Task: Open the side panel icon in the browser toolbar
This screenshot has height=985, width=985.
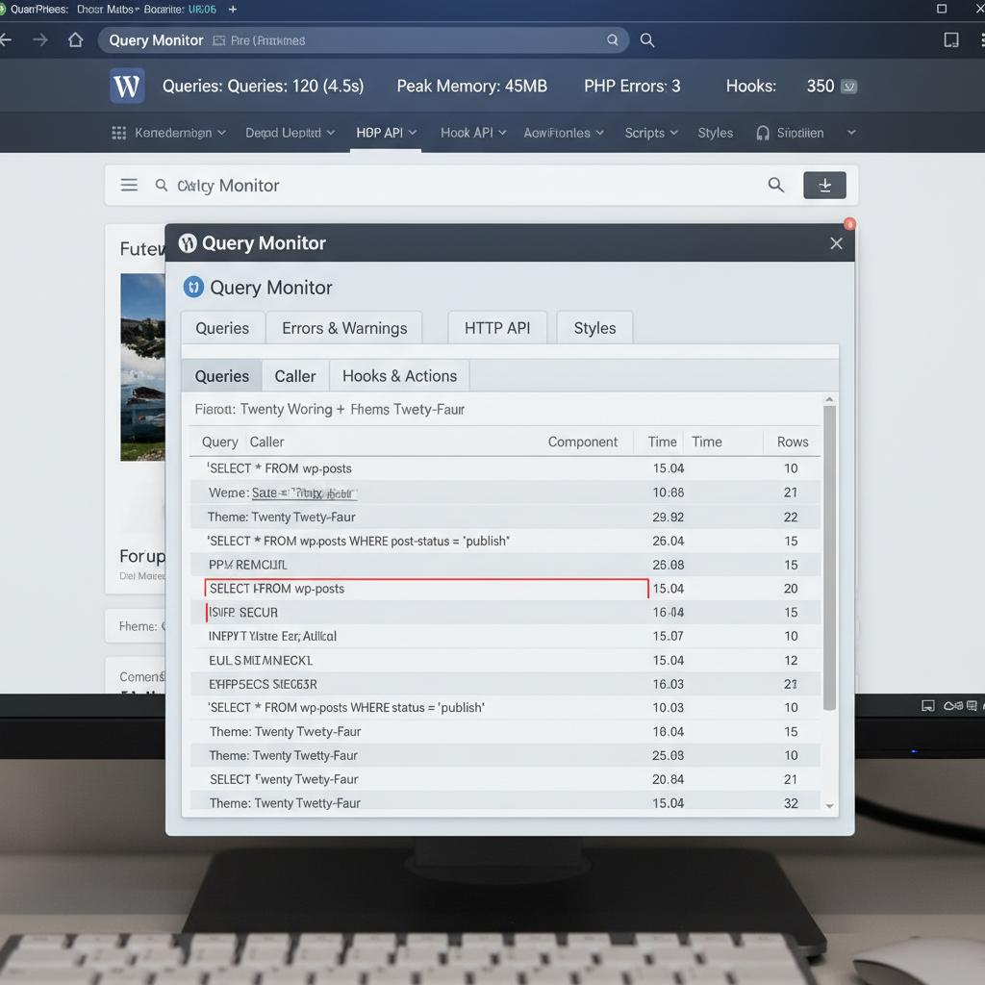Action: click(x=951, y=40)
